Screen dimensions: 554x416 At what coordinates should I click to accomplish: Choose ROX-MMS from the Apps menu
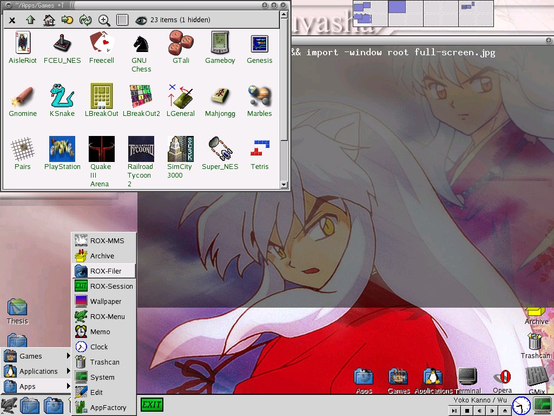(104, 240)
